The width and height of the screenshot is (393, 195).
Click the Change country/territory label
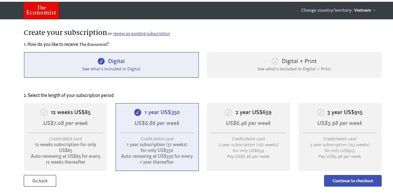(x=327, y=10)
